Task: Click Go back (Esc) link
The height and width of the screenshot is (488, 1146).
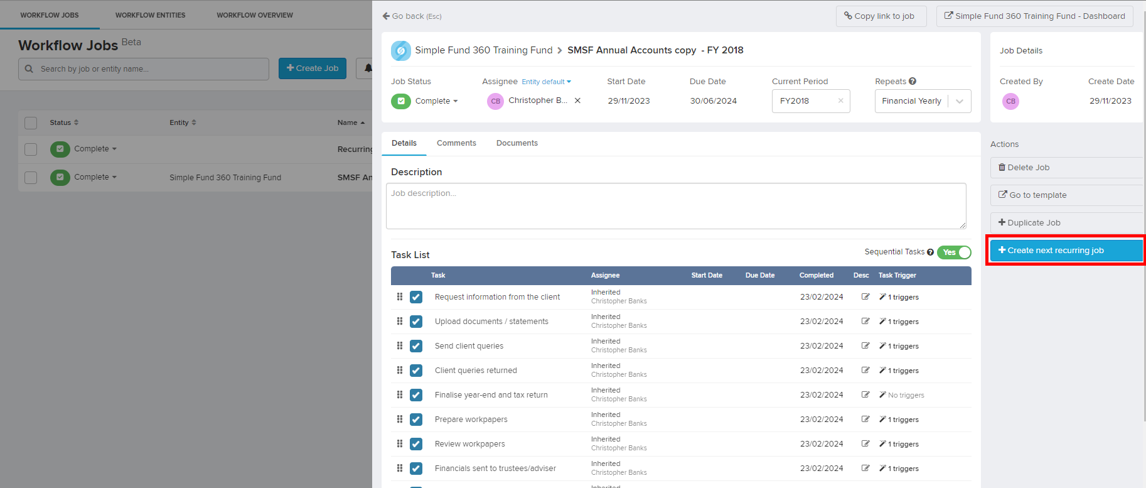Action: (412, 16)
